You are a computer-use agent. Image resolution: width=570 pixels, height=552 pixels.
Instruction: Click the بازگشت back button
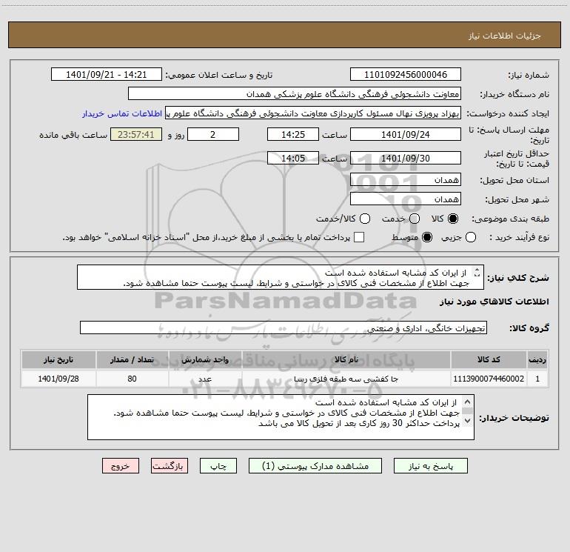coord(170,466)
